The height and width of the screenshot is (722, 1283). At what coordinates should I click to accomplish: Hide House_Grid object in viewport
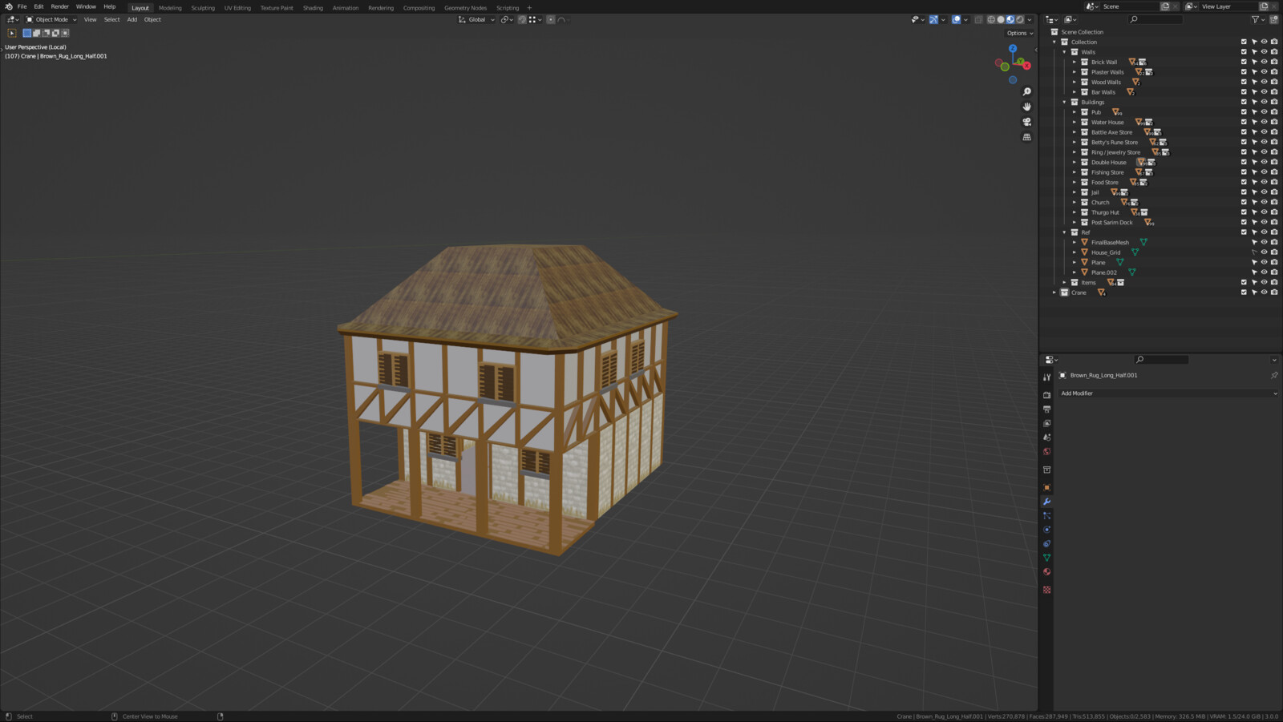point(1264,252)
